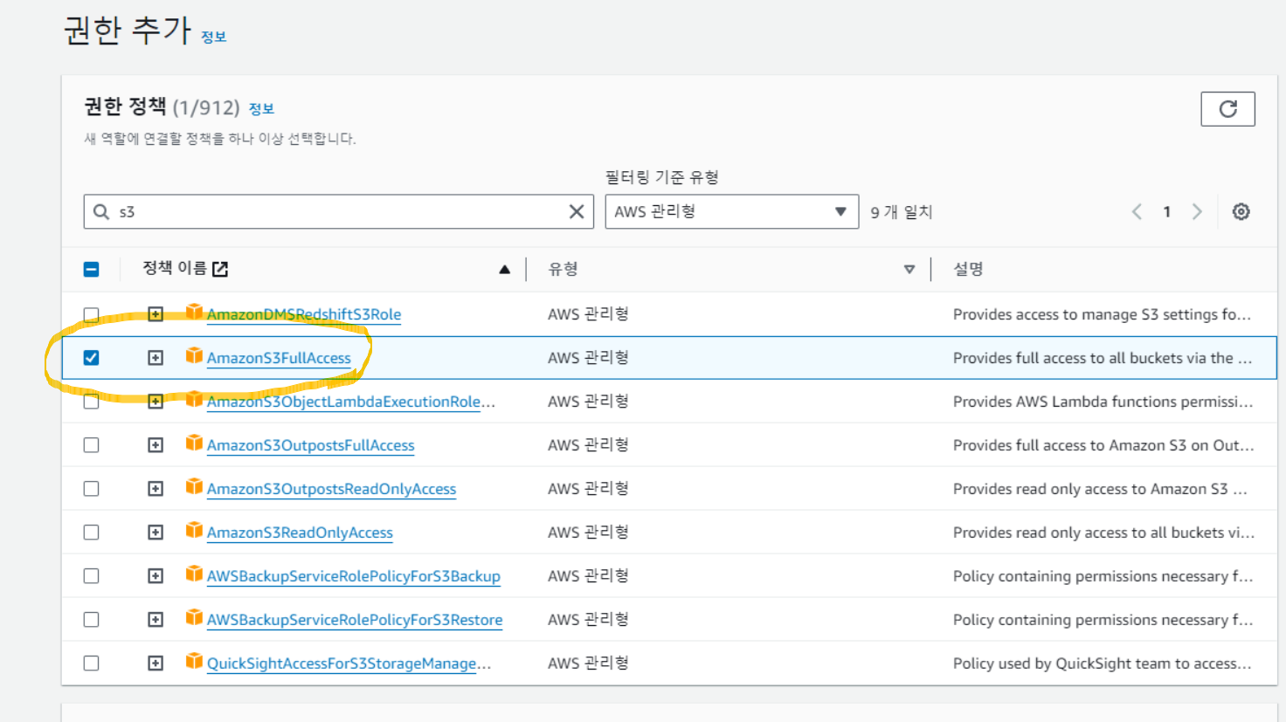This screenshot has width=1286, height=722.
Task: Click 'AWS 관리형' type cell in AmazonS3FullAccess row
Action: coord(588,358)
